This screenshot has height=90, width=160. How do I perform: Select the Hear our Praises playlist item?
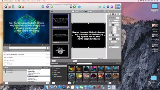[x=39, y=76]
